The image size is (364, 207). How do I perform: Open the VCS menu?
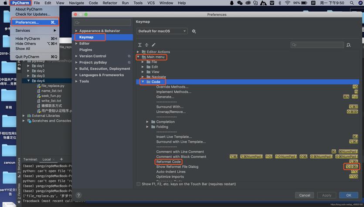(151, 3)
